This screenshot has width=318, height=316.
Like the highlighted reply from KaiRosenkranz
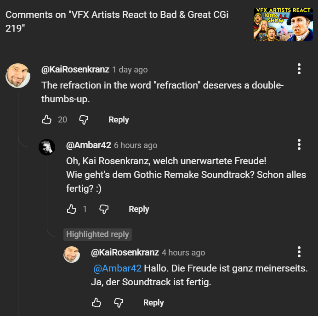point(96,303)
